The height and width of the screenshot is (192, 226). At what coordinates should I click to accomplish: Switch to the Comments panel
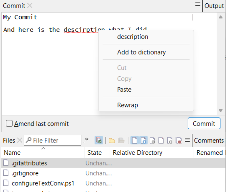[x=208, y=140]
